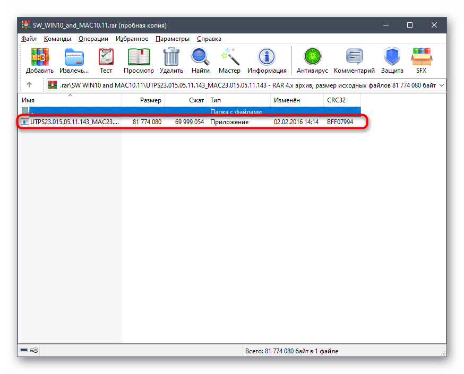Click the size value 81 774 080
This screenshot has width=464, height=374.
147,122
